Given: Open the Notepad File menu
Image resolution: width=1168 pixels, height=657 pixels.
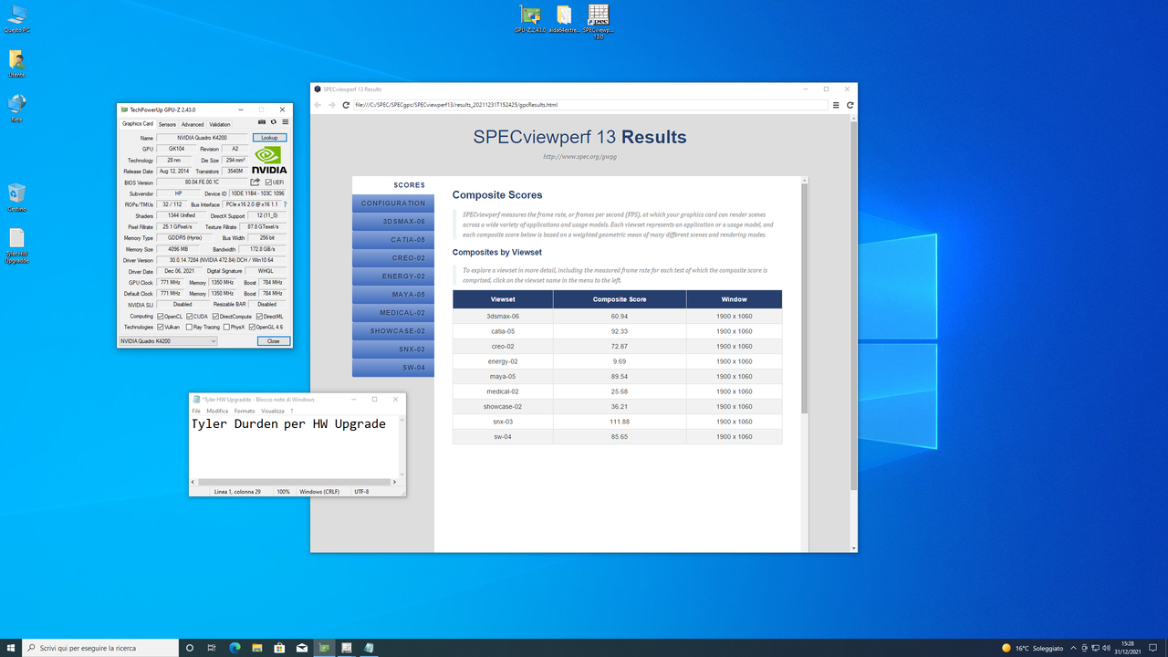Looking at the screenshot, I should (x=196, y=412).
